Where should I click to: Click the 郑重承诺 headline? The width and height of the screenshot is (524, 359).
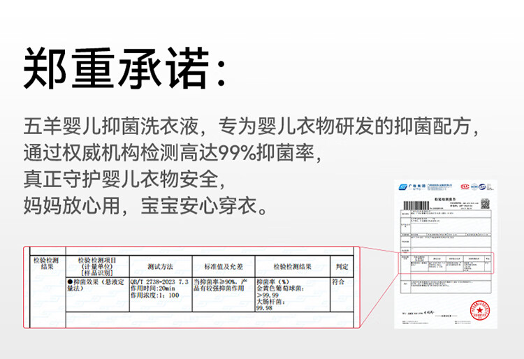[x=124, y=68]
